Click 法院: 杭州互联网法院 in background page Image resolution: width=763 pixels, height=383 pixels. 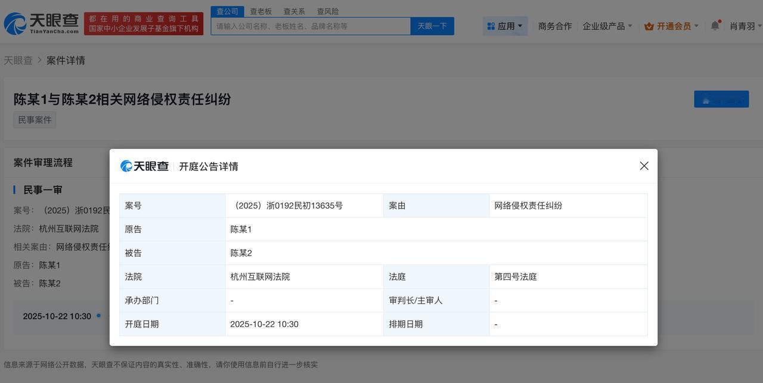tap(56, 229)
